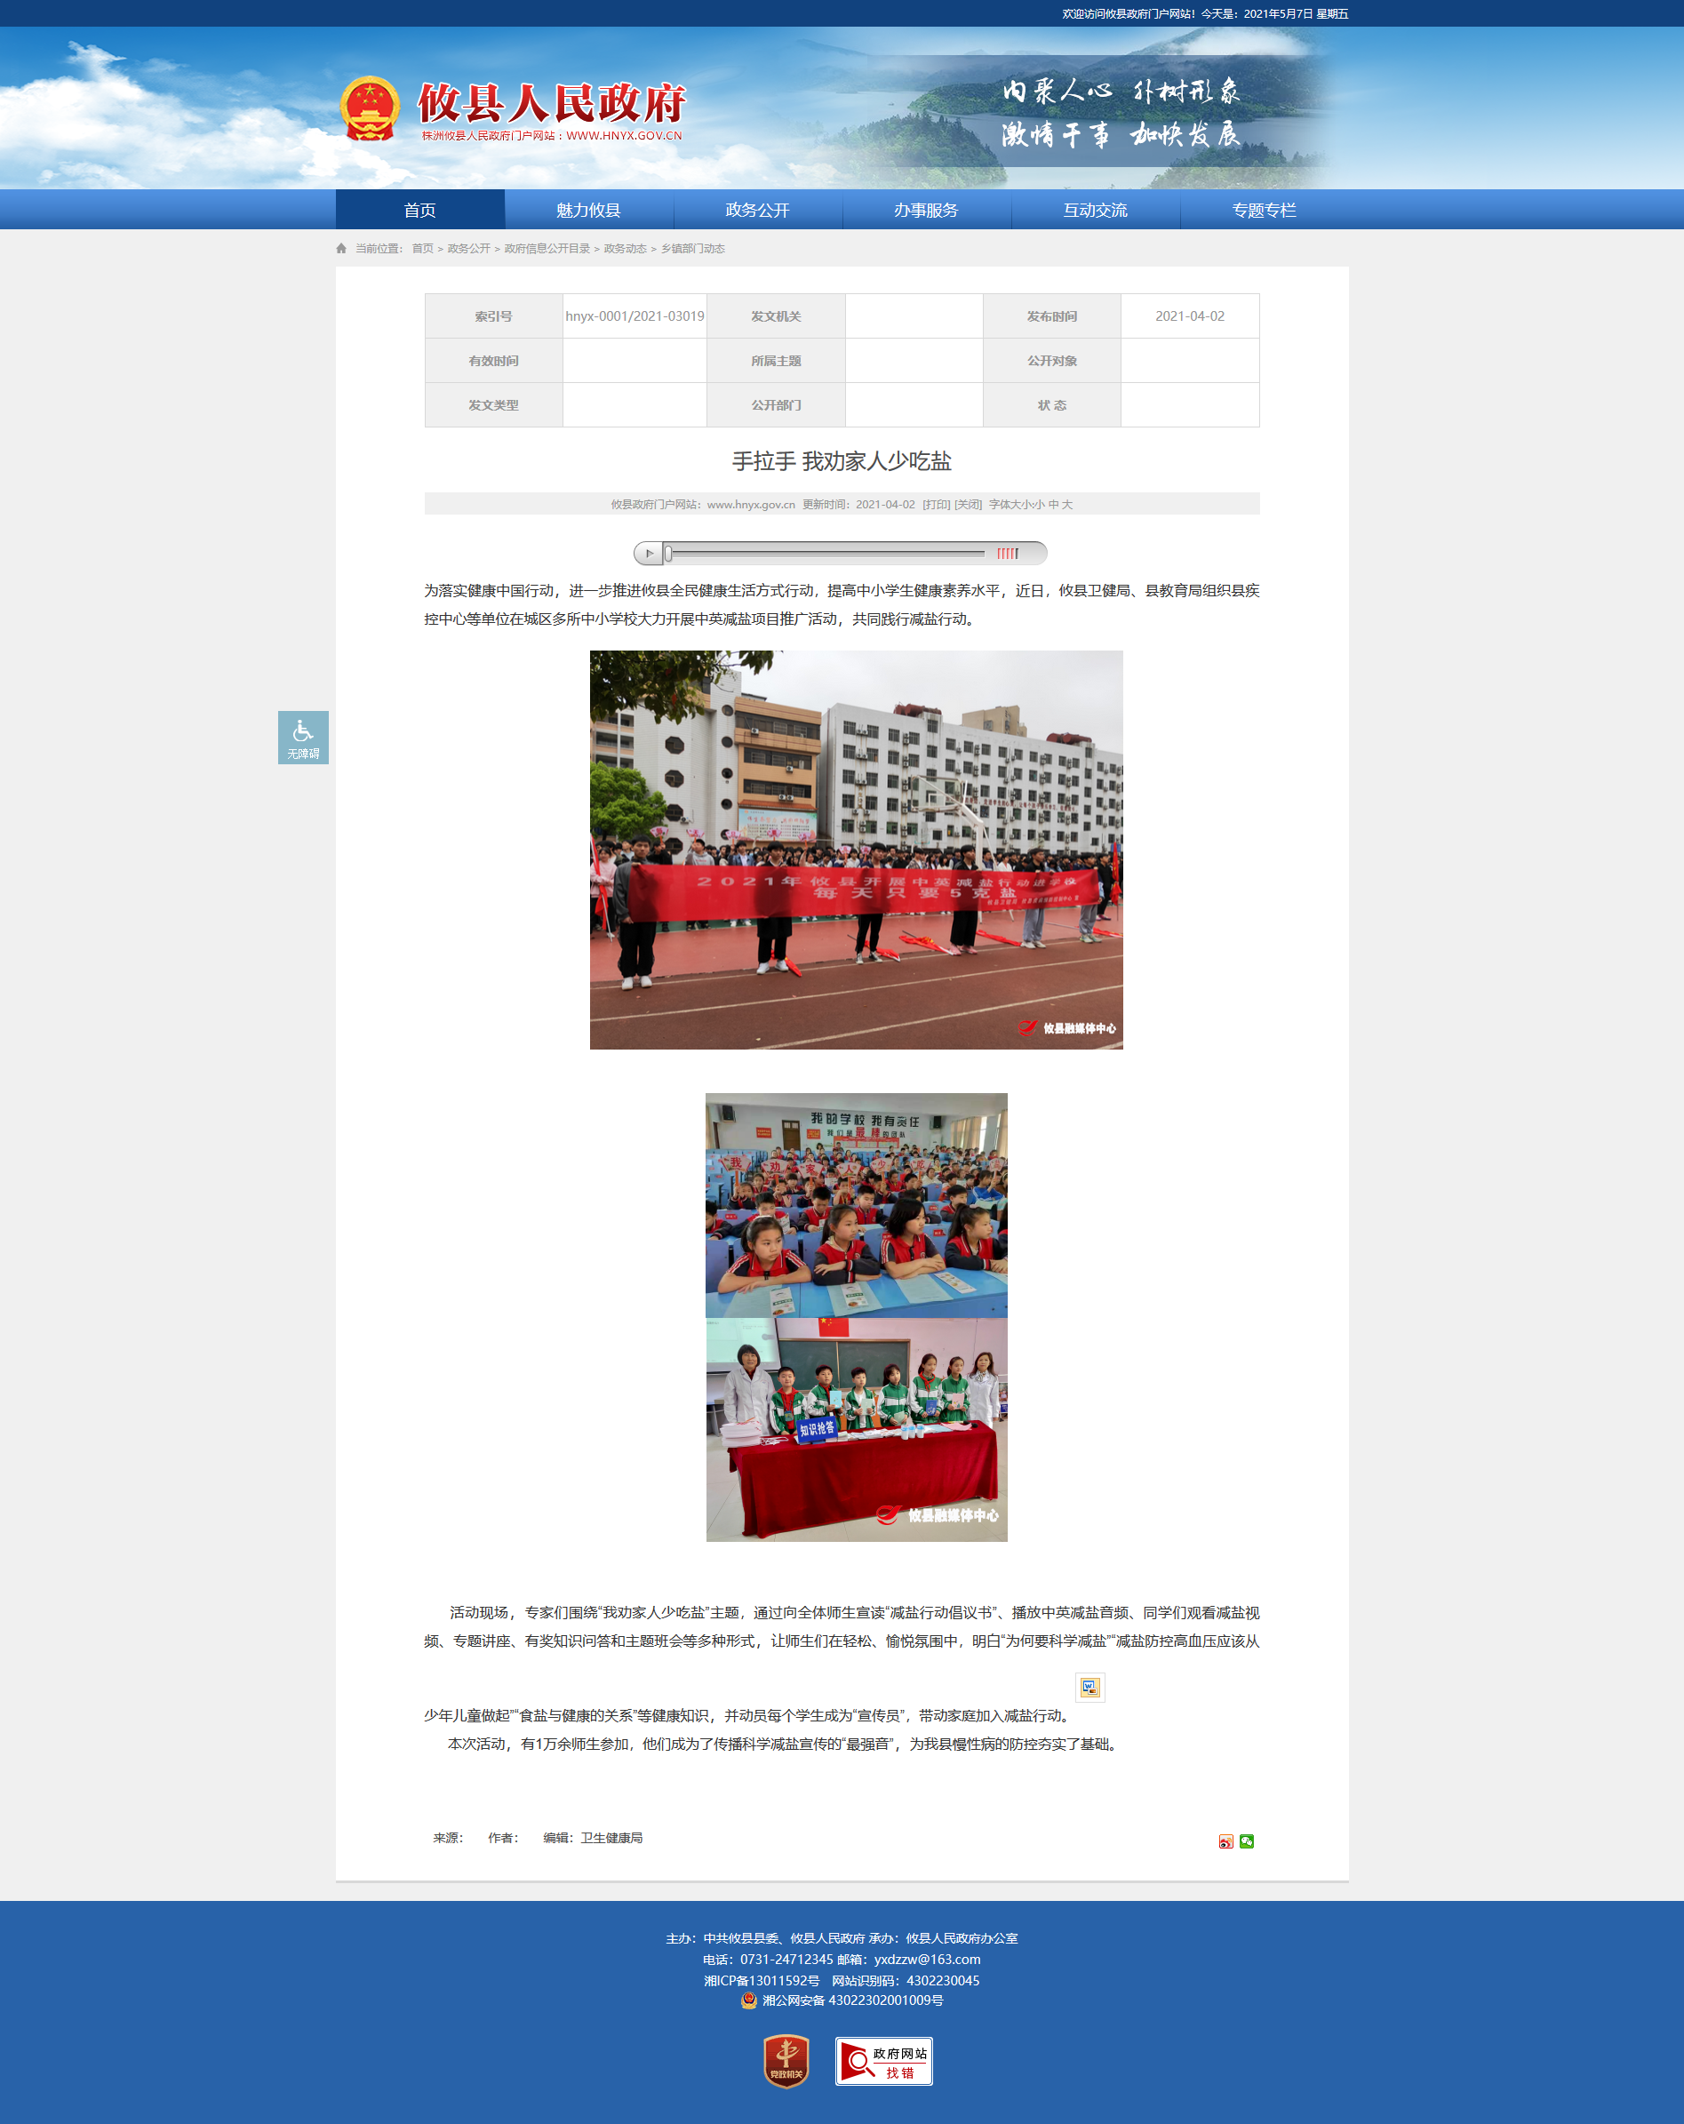Play the article audio
This screenshot has height=2124, width=1684.
[x=649, y=554]
